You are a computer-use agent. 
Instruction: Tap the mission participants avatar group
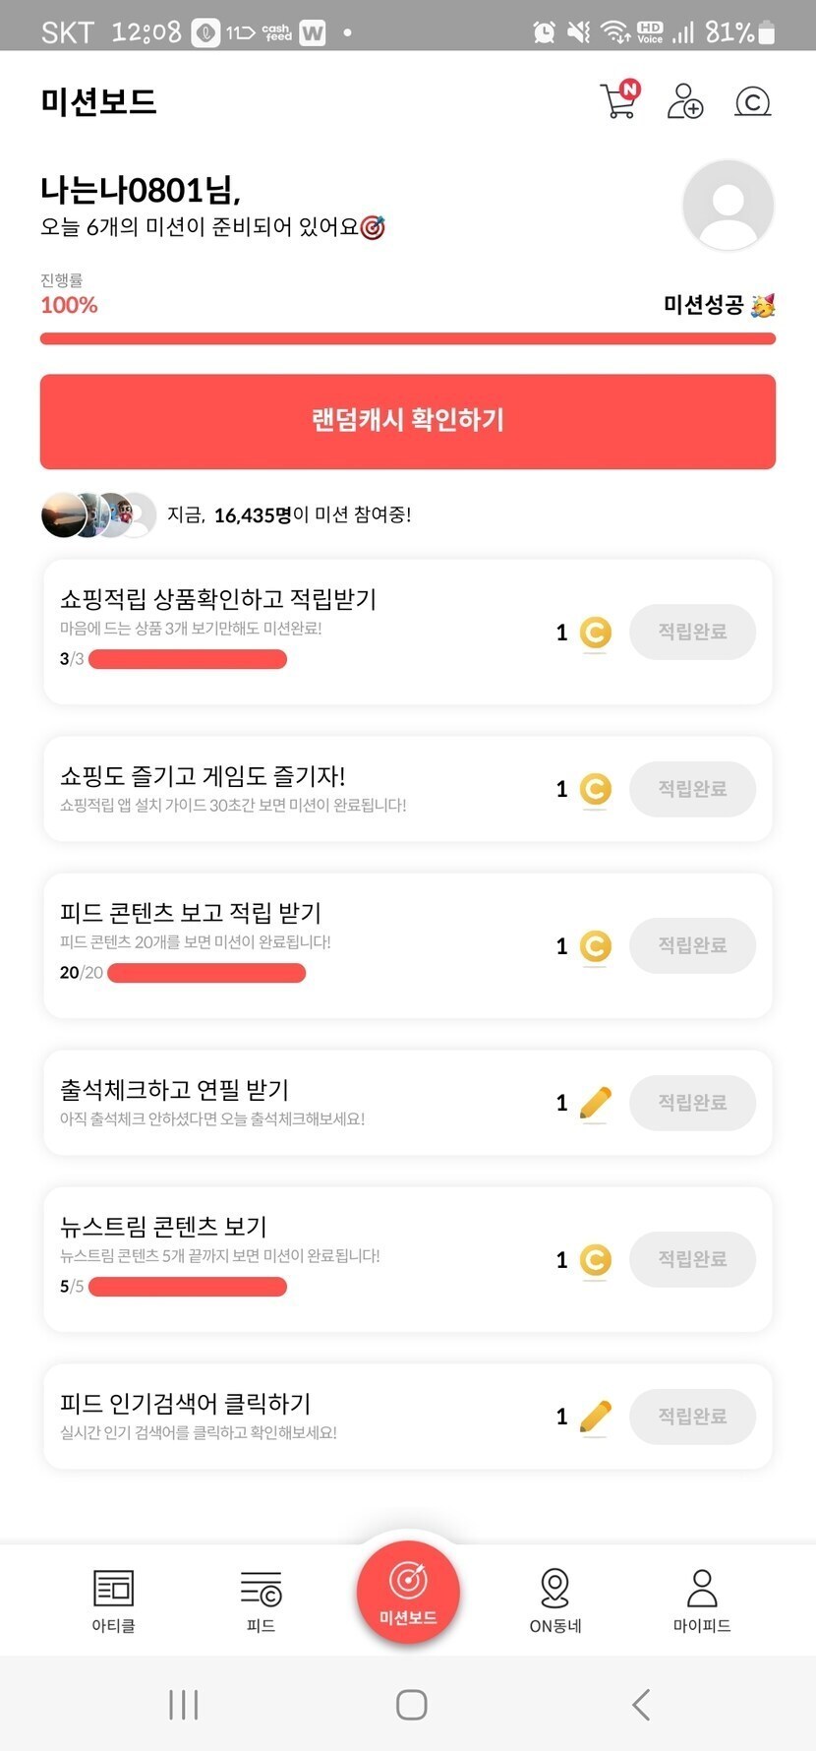coord(98,514)
